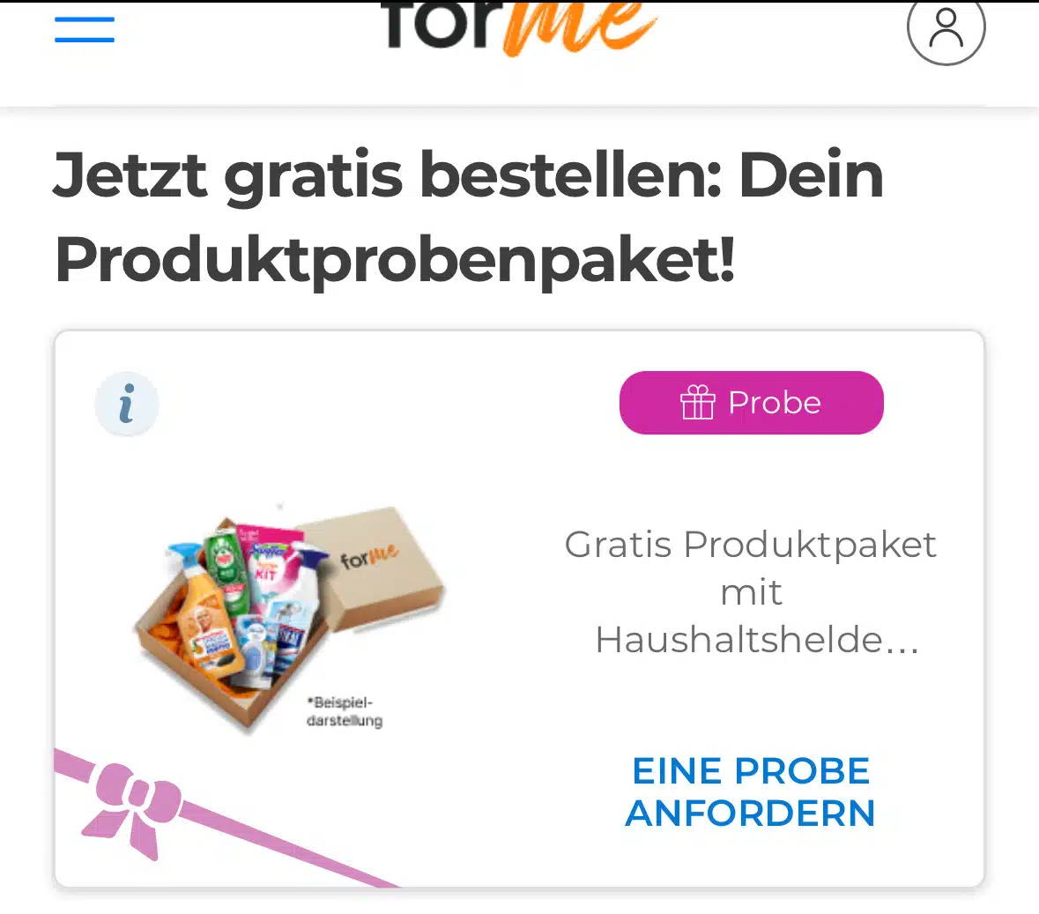The image size is (1039, 914).
Task: Click the gift icon in Probe badge
Action: pyautogui.click(x=698, y=402)
